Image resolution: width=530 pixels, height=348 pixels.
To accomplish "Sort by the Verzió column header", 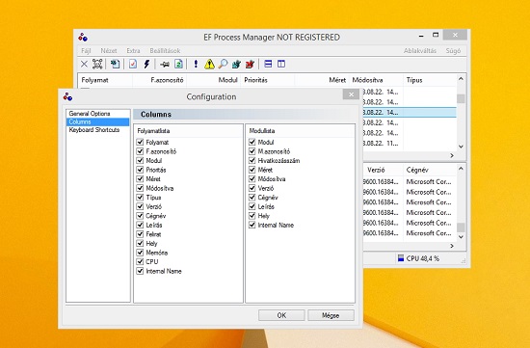I will pyautogui.click(x=383, y=170).
